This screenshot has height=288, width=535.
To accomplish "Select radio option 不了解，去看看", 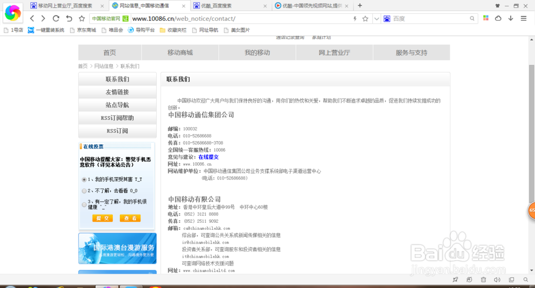I will (84, 191).
